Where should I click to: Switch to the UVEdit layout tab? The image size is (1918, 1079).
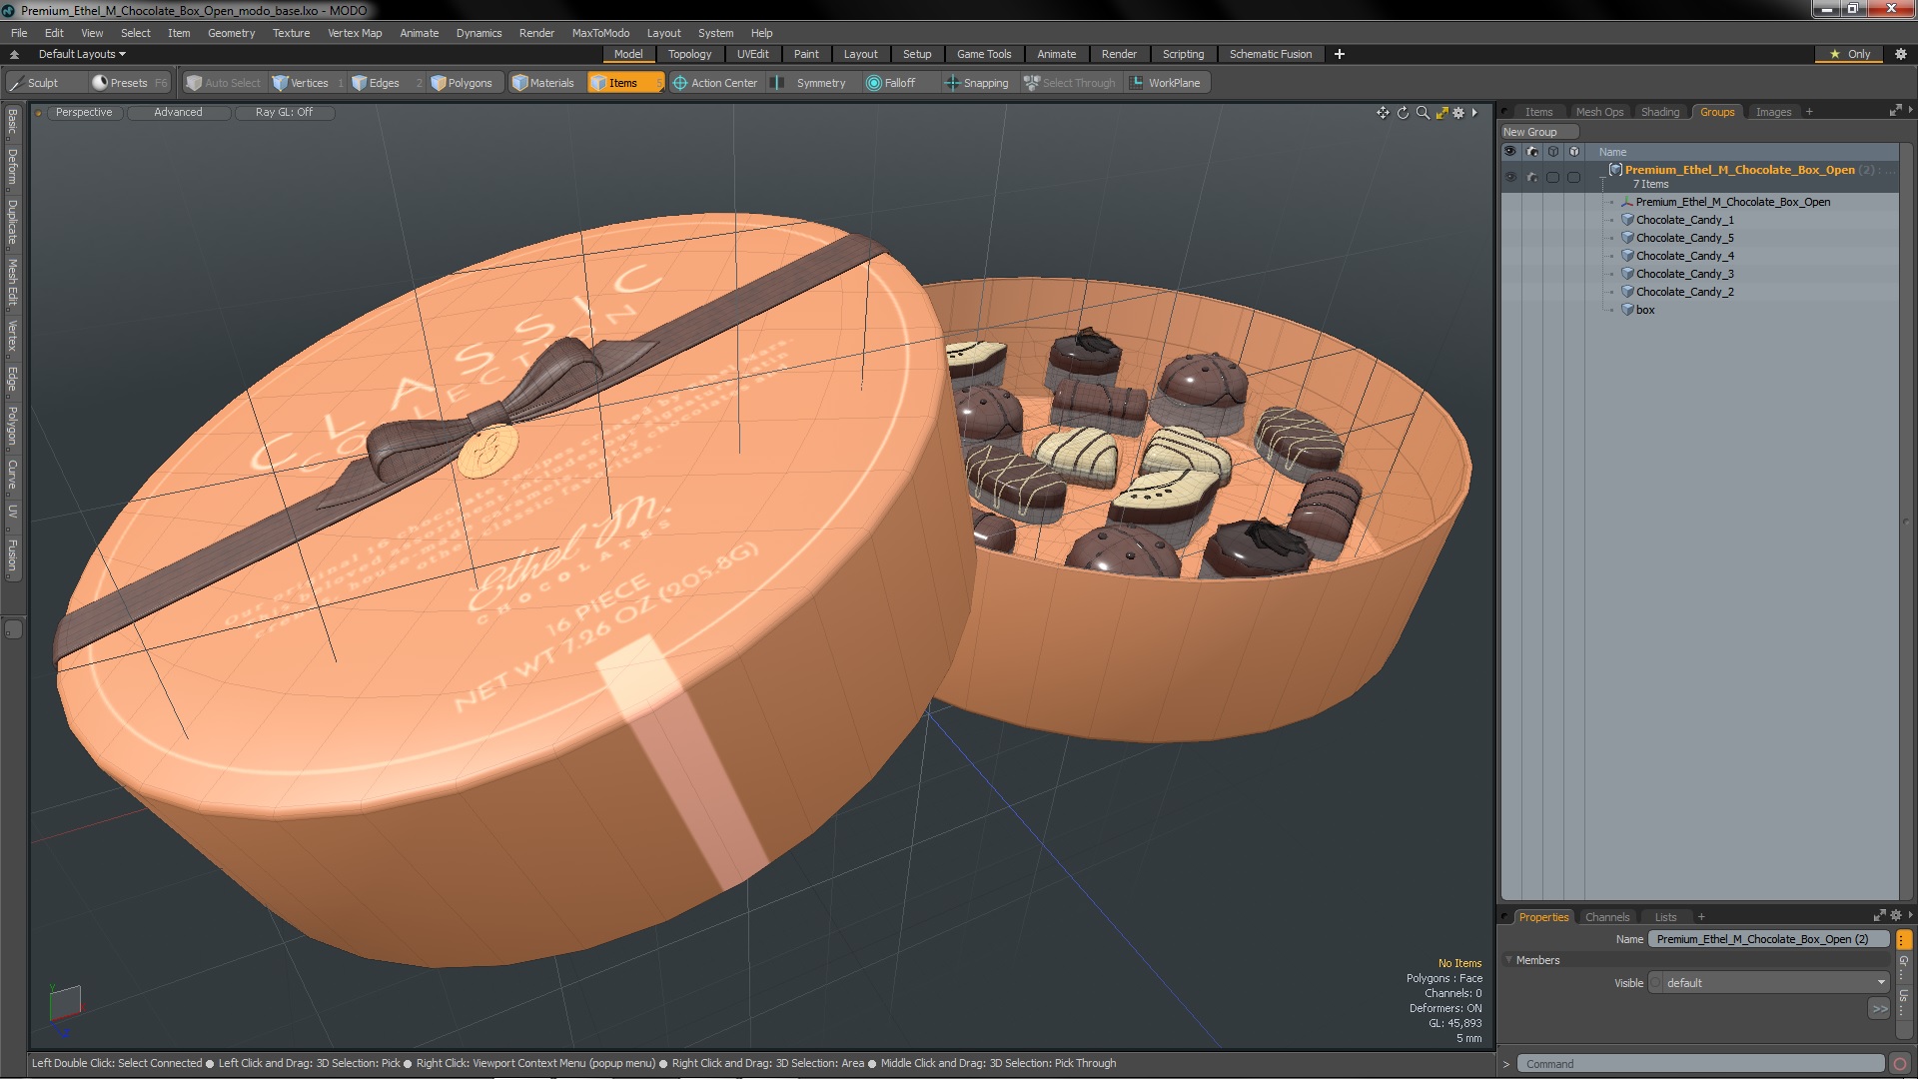752,54
